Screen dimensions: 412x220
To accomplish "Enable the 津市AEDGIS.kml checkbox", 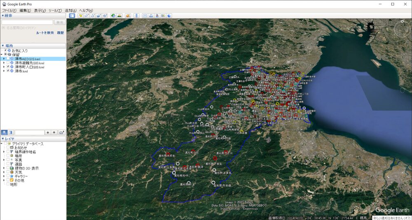I will (8, 59).
